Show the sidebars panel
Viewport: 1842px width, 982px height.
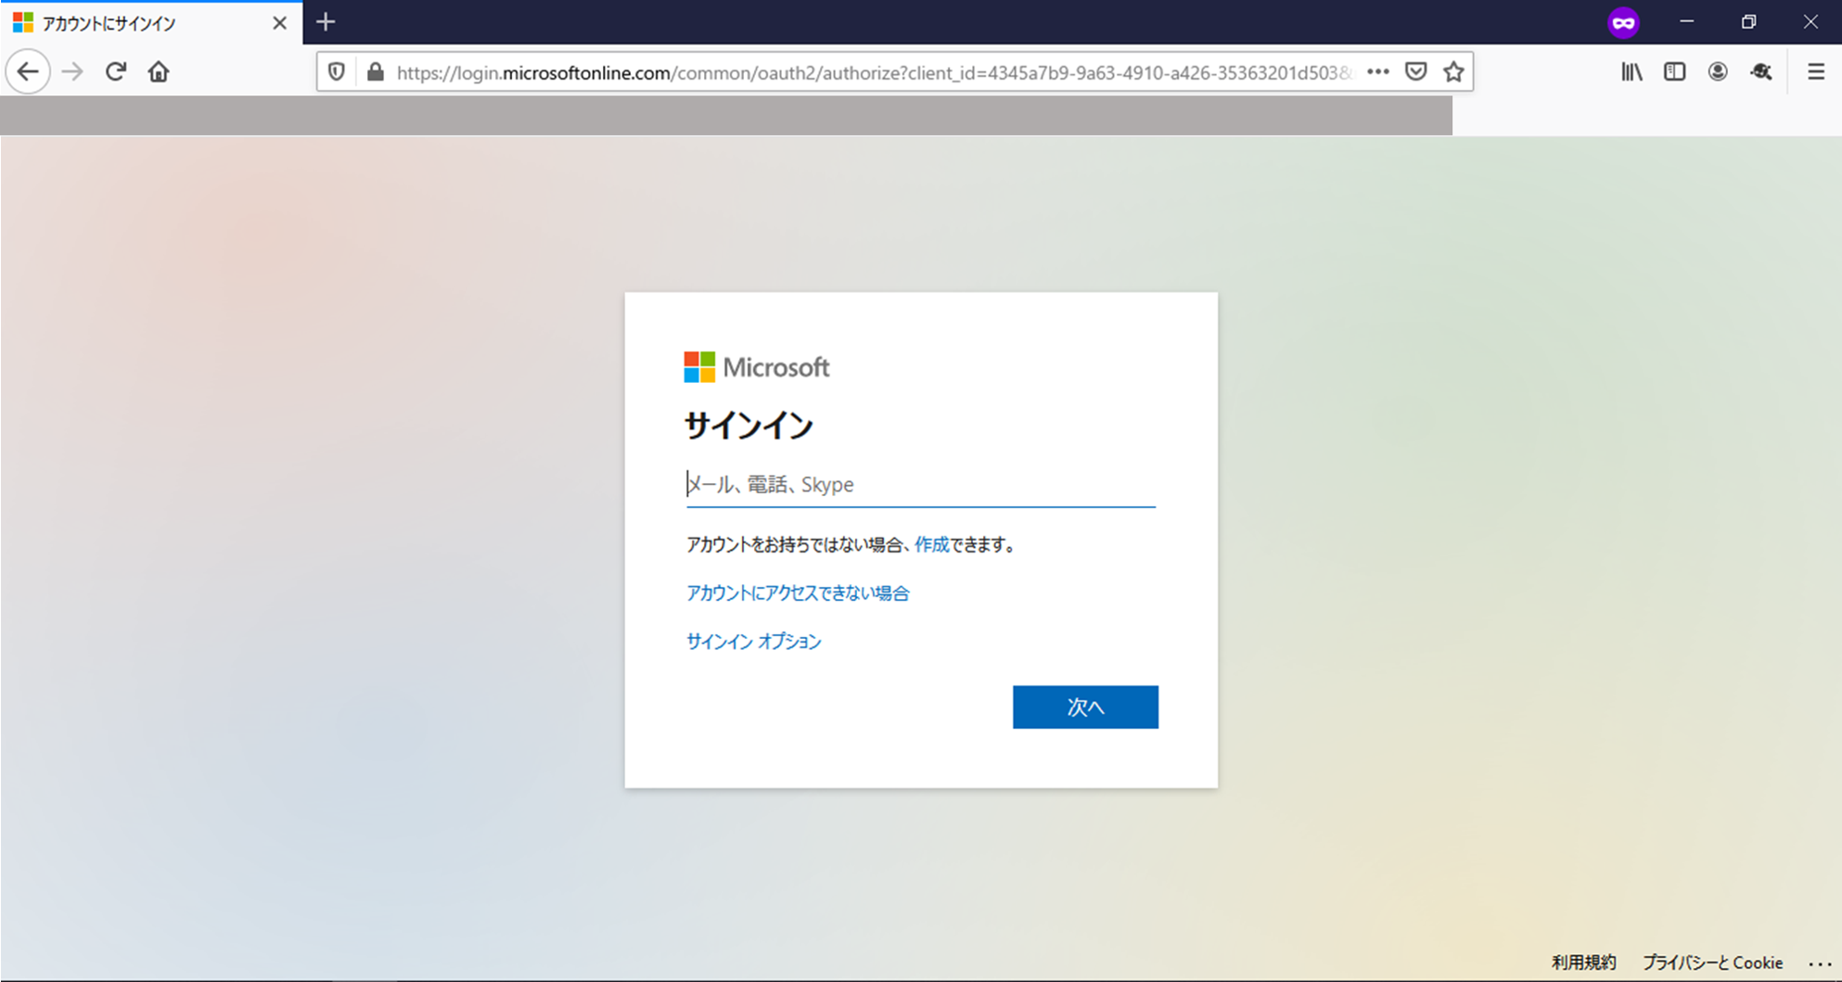coord(1674,71)
